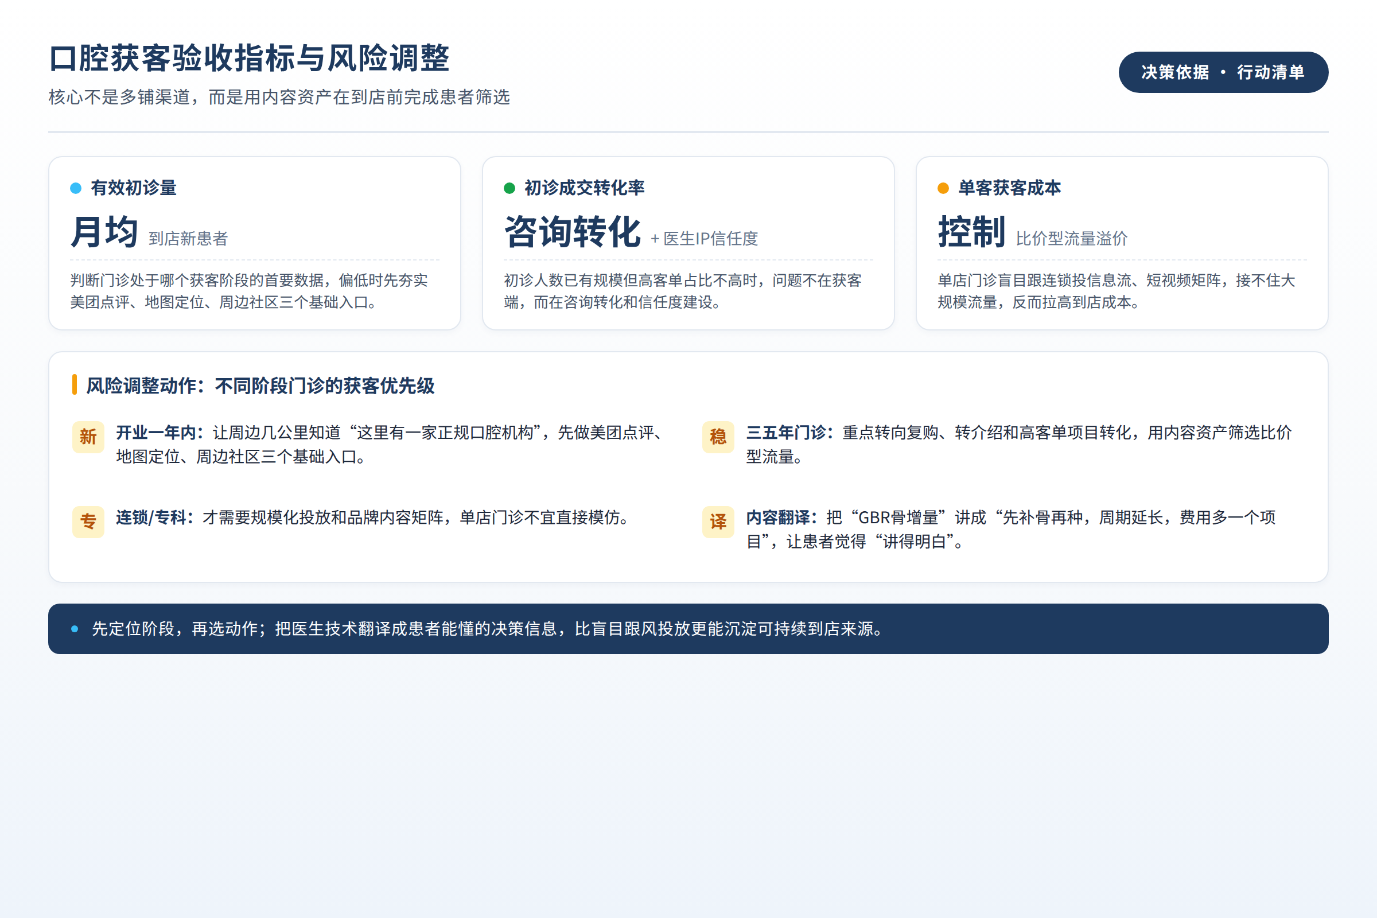This screenshot has height=918, width=1377.
Task: Click the description starting 初诊人数已有规模
Action: pyautogui.click(x=683, y=291)
